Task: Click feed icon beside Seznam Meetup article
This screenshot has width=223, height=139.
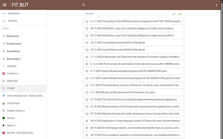Action: 87,121
